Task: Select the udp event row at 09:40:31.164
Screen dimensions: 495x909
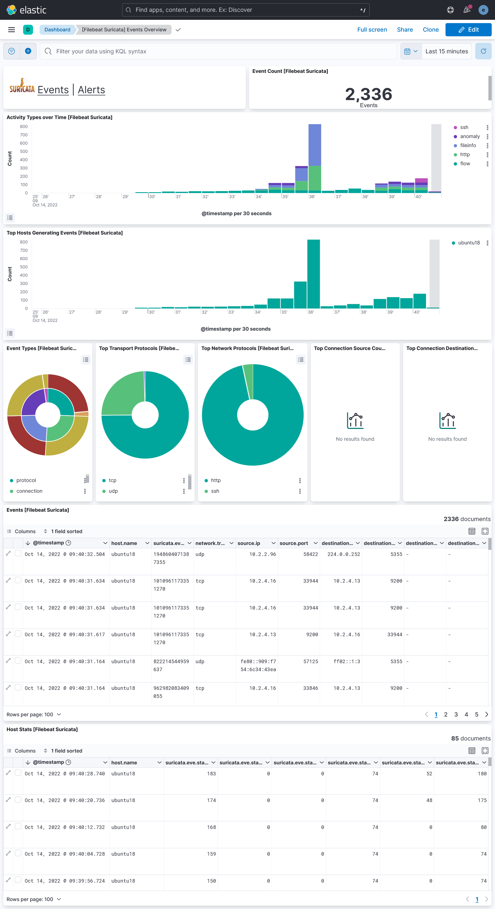Action: click(x=18, y=660)
